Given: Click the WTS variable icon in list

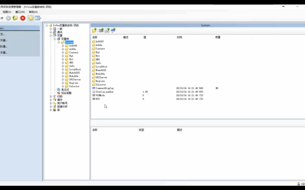Looking at the screenshot, I should coord(93,99).
